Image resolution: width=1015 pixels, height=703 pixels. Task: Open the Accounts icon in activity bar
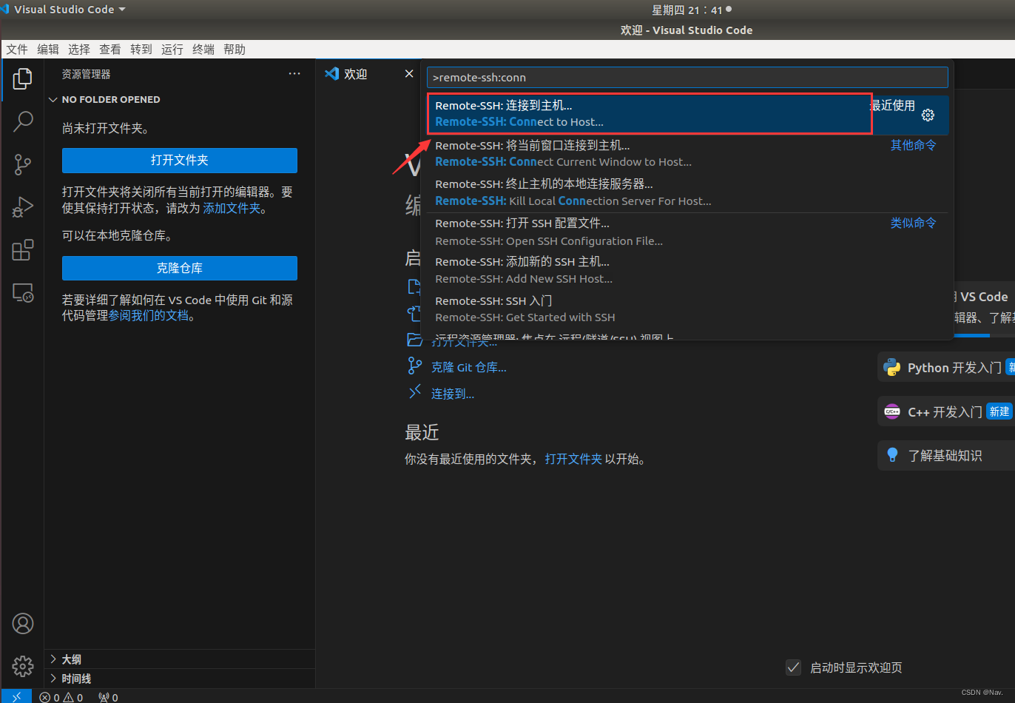pos(23,624)
